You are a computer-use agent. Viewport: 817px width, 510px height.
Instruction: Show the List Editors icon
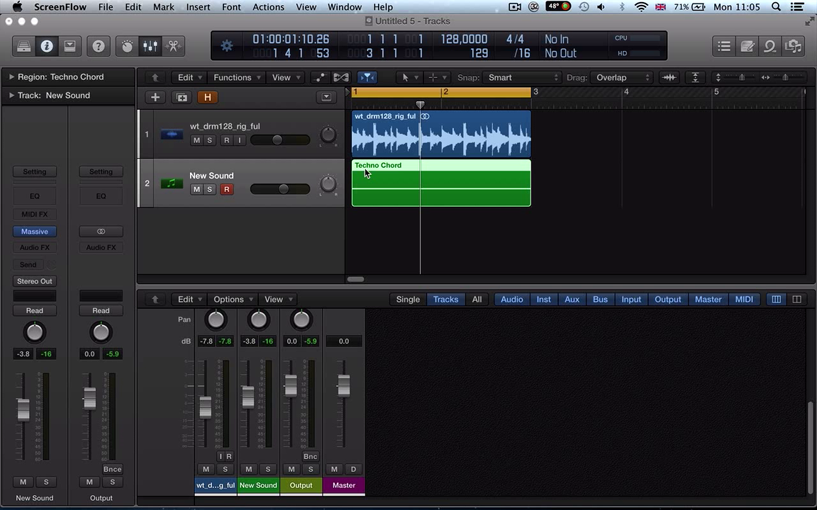tap(724, 47)
